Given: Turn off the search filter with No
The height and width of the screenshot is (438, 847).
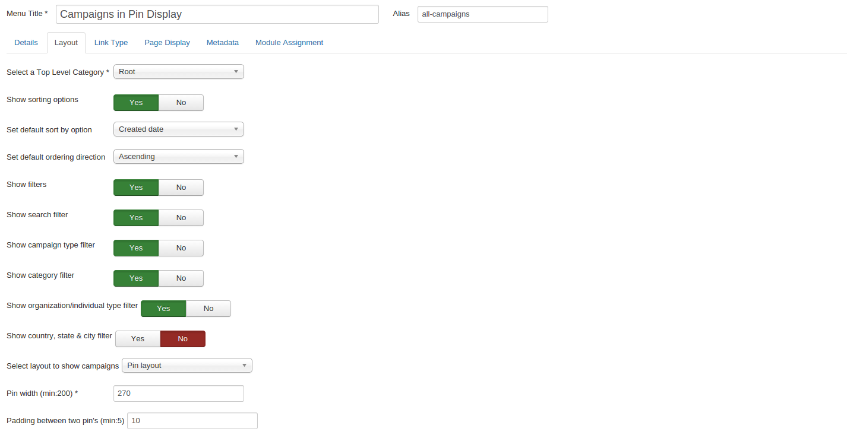Looking at the screenshot, I should [181, 218].
